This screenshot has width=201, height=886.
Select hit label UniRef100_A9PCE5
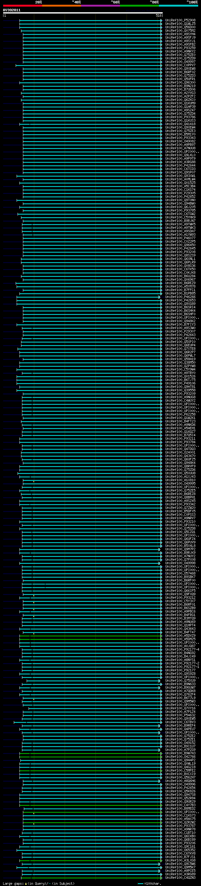[x=180, y=871]
